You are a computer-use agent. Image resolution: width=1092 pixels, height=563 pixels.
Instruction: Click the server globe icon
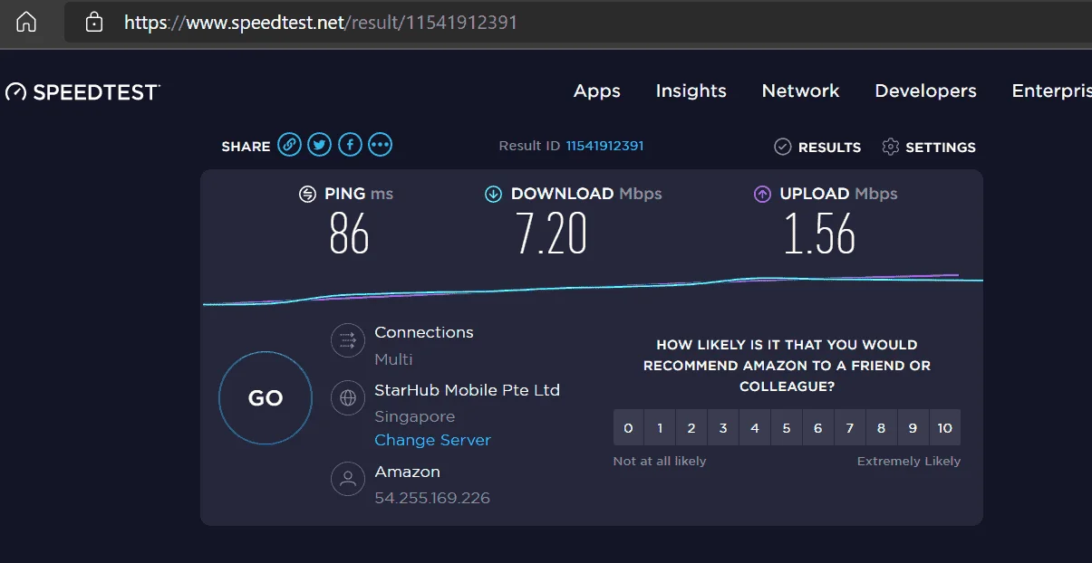pos(348,398)
